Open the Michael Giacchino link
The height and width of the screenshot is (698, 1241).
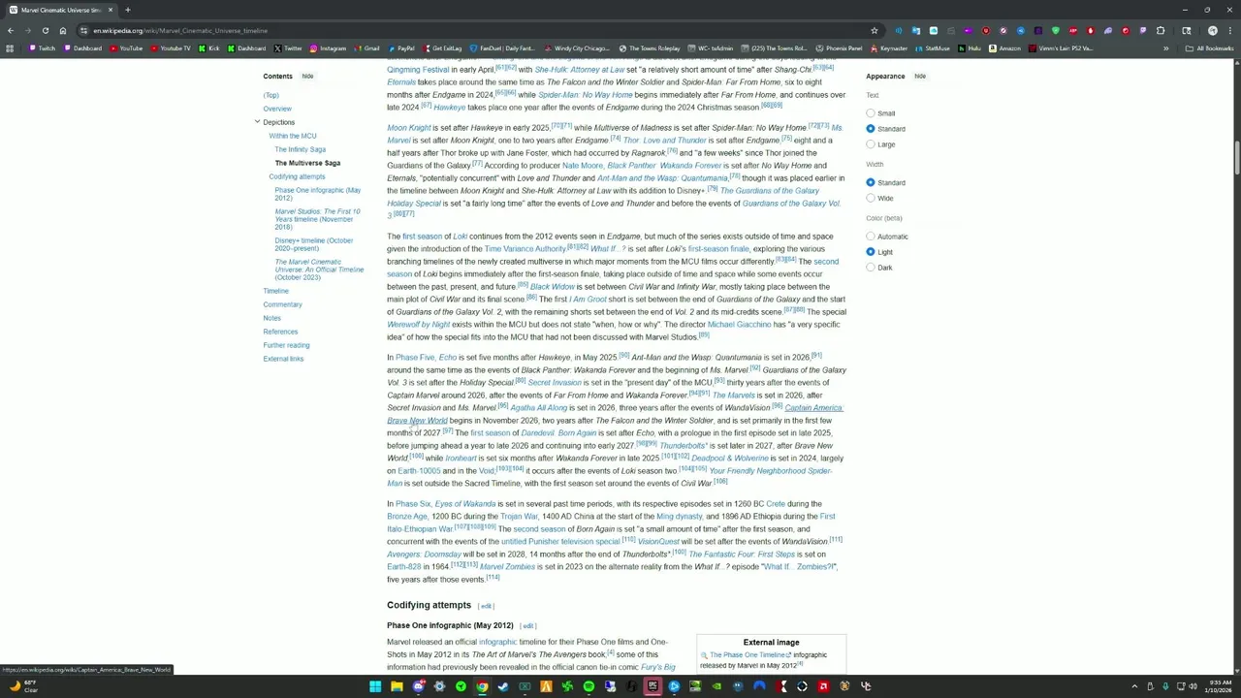[739, 325]
